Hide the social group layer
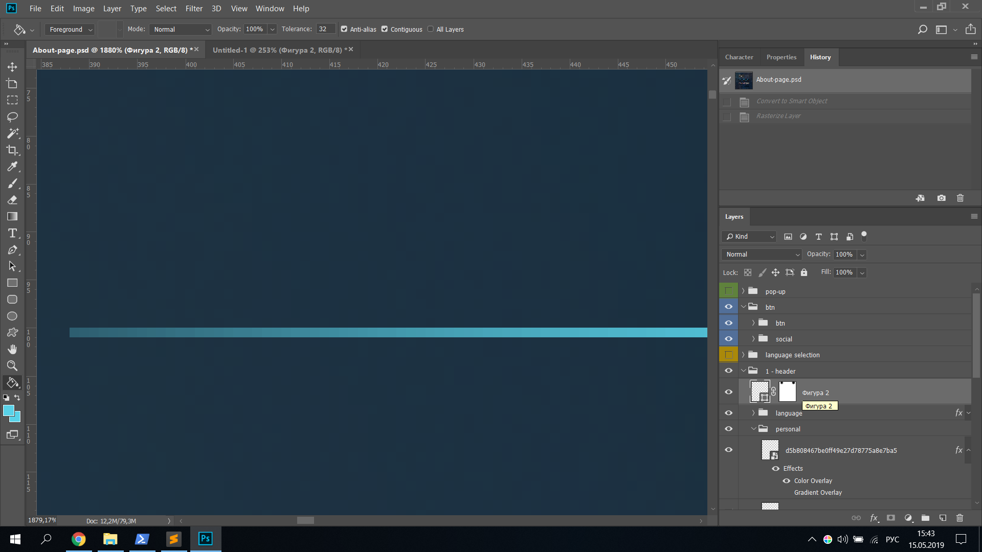982x552 pixels. (728, 339)
